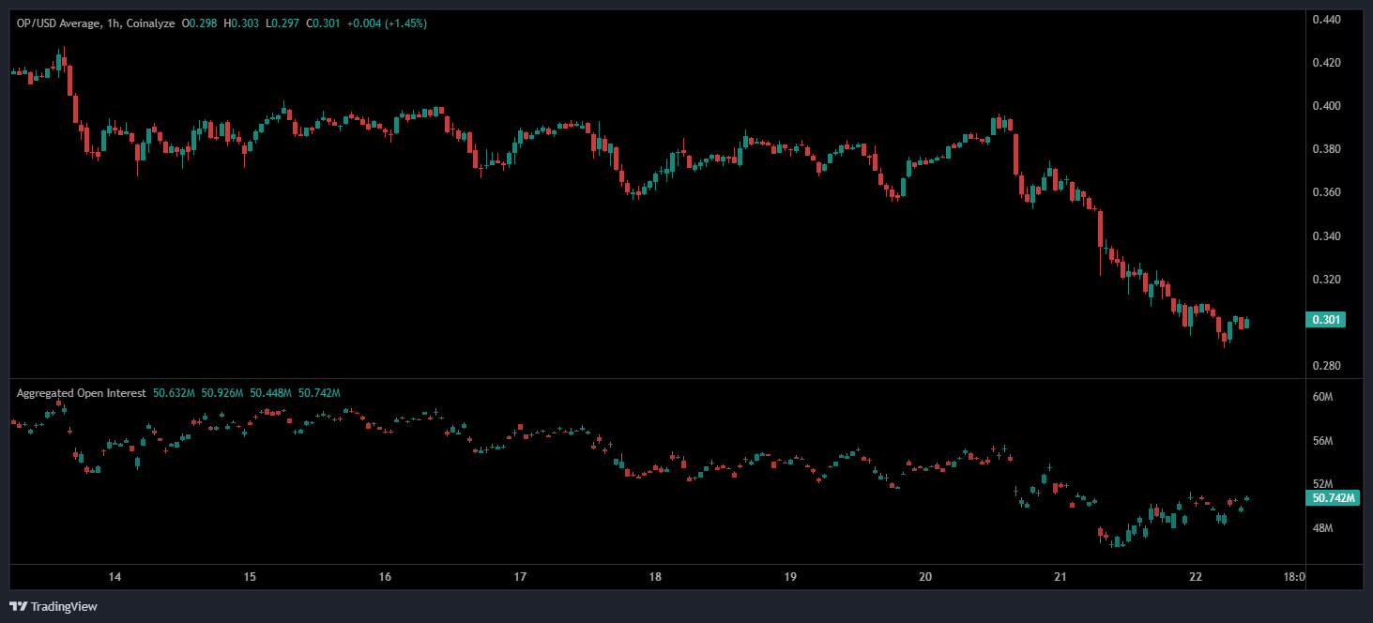Screen dimensions: 1373x623
Task: Click the 50.632M open interest legend value
Action: 174,393
